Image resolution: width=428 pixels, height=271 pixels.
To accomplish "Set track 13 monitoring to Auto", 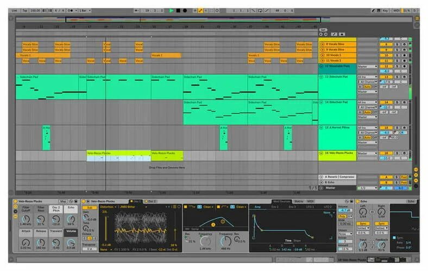I will tap(367, 87).
